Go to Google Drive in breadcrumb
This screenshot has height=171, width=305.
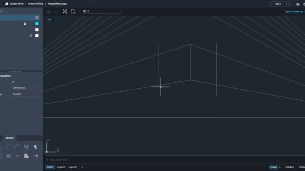click(17, 4)
